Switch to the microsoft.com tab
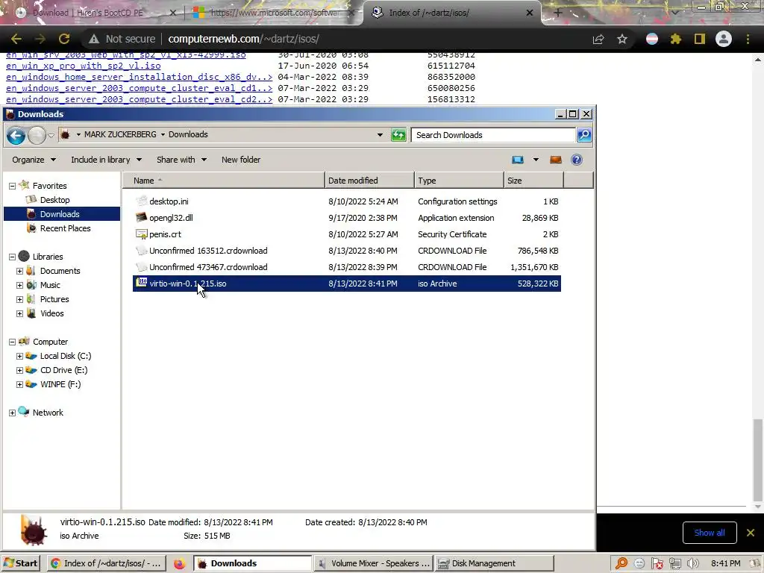Screen dimensions: 764x573 pyautogui.click(x=273, y=13)
